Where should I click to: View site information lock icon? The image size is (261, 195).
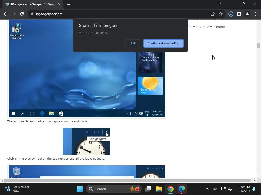(x=32, y=14)
